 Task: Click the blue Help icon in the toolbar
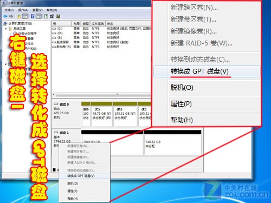(x=33, y=16)
